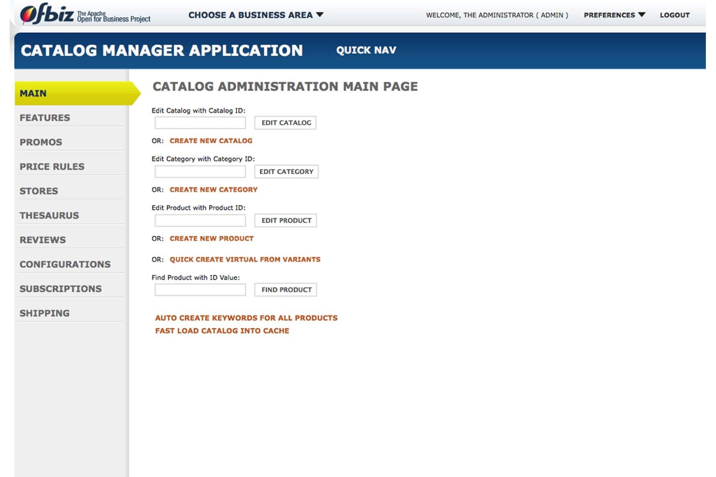Click Welcome, The Administrator text
Screen dimensions: 716x477
pos(497,15)
